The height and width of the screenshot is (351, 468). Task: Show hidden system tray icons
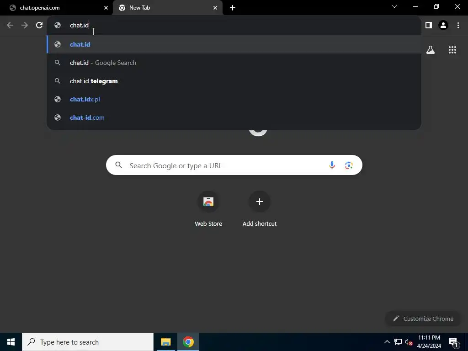[x=387, y=342]
